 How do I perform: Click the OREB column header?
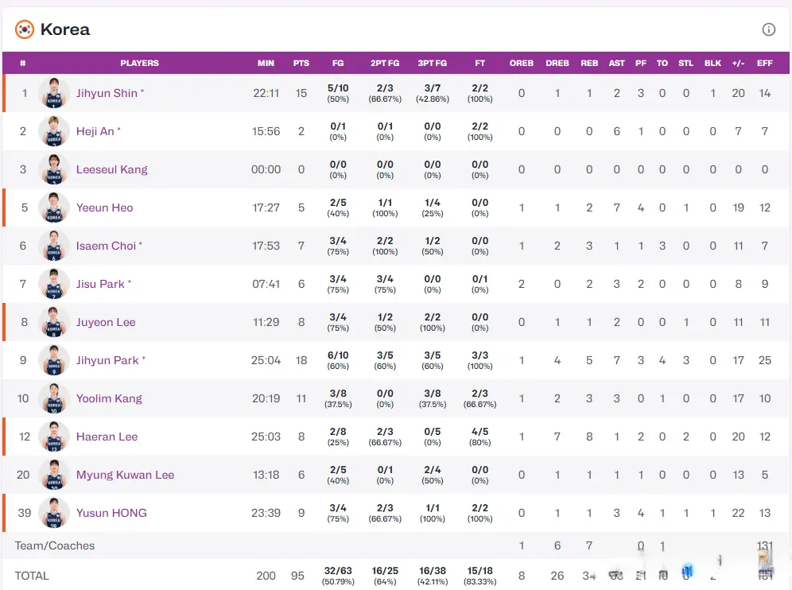pyautogui.click(x=522, y=63)
